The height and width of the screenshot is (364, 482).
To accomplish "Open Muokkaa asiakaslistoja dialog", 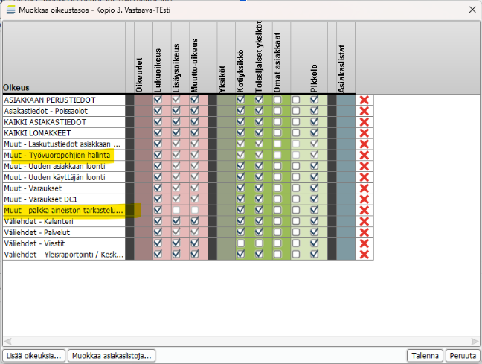I will [112, 356].
